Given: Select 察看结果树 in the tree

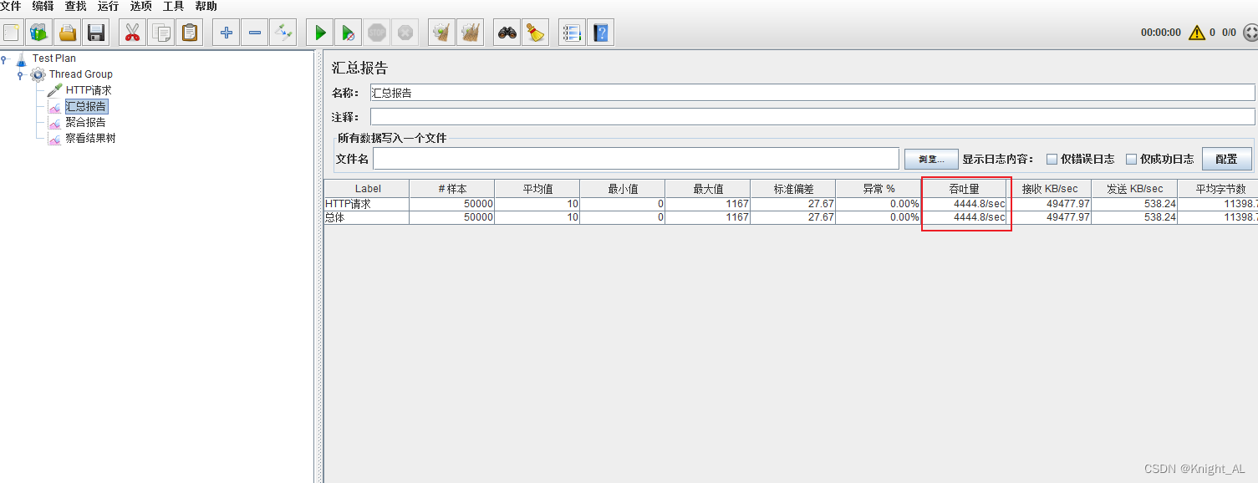Looking at the screenshot, I should tap(90, 138).
